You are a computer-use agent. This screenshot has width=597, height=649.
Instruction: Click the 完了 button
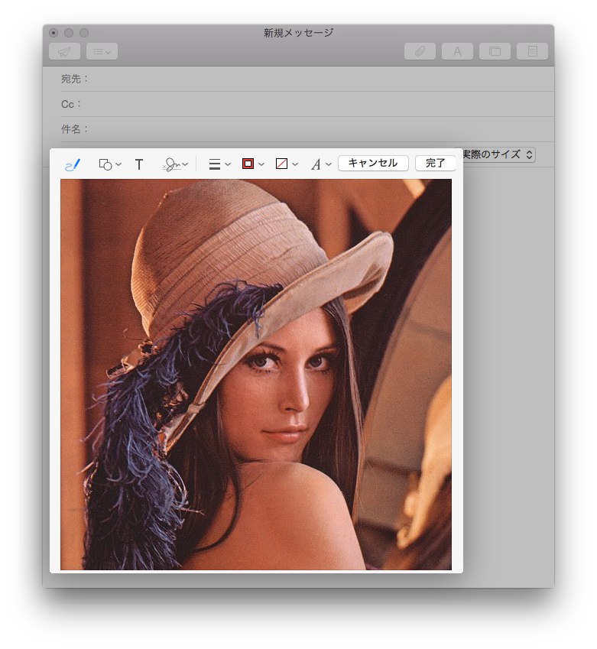tap(435, 163)
